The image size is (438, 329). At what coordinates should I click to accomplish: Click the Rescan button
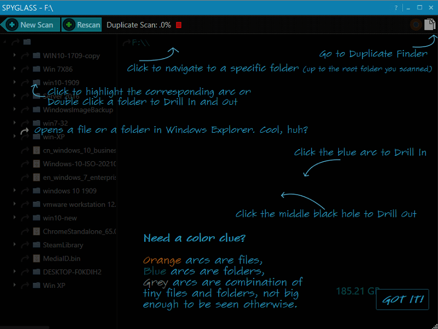[x=82, y=25]
